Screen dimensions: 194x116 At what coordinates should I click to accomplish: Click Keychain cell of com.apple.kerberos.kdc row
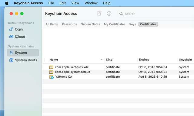coord(184,67)
